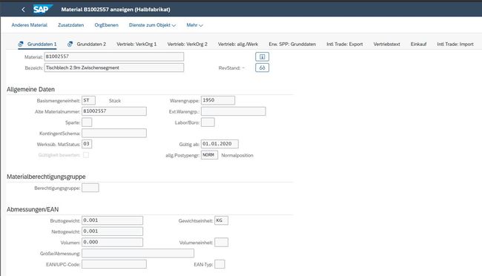Click the Bezeich description field
This screenshot has width=482, height=276.
(x=114, y=68)
